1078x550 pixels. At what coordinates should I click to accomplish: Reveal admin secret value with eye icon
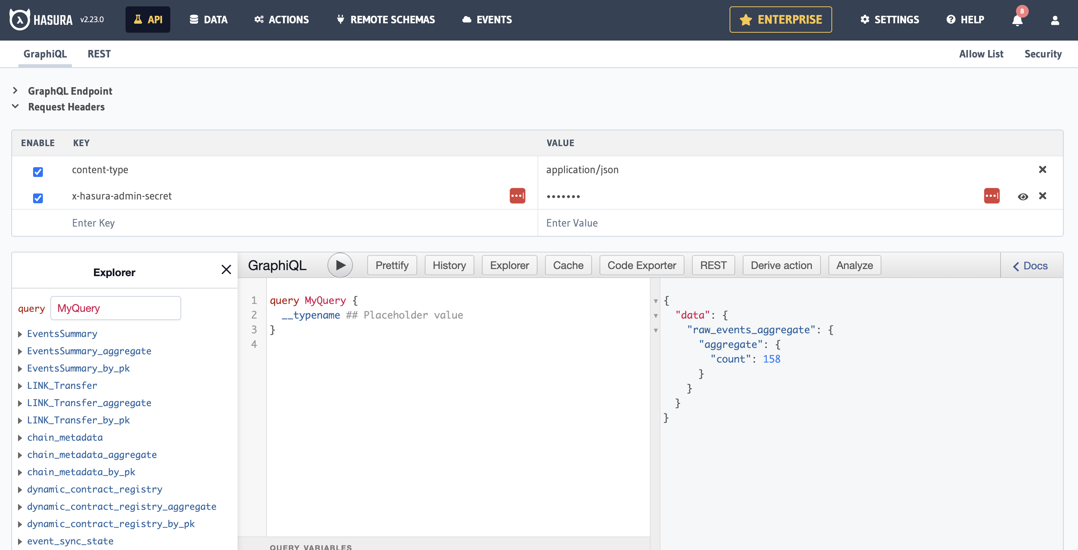tap(1023, 196)
